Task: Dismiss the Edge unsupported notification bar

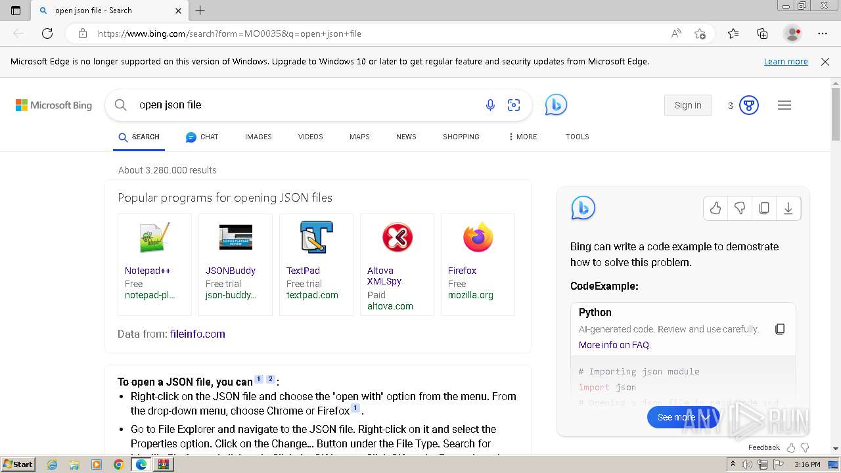Action: click(825, 62)
